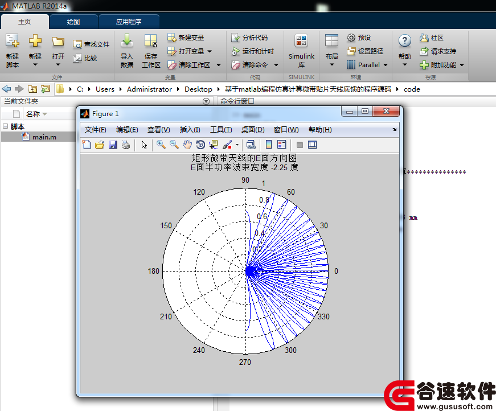Click the Import Data (导入数据) icon
496x411 pixels.
[x=127, y=41]
